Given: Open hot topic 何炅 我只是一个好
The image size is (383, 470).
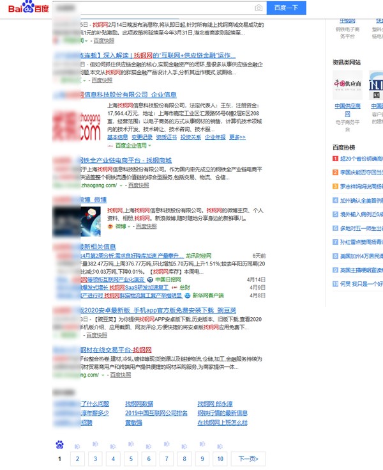Looking at the screenshot, I should (x=361, y=284).
